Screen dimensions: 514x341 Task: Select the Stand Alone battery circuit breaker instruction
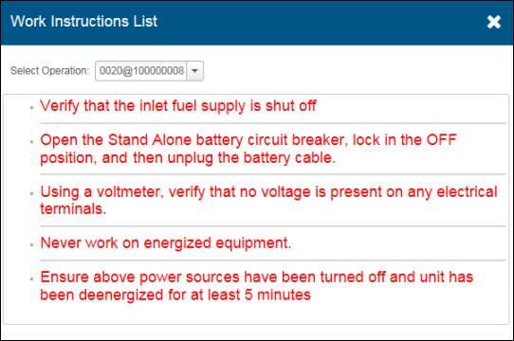pyautogui.click(x=248, y=149)
